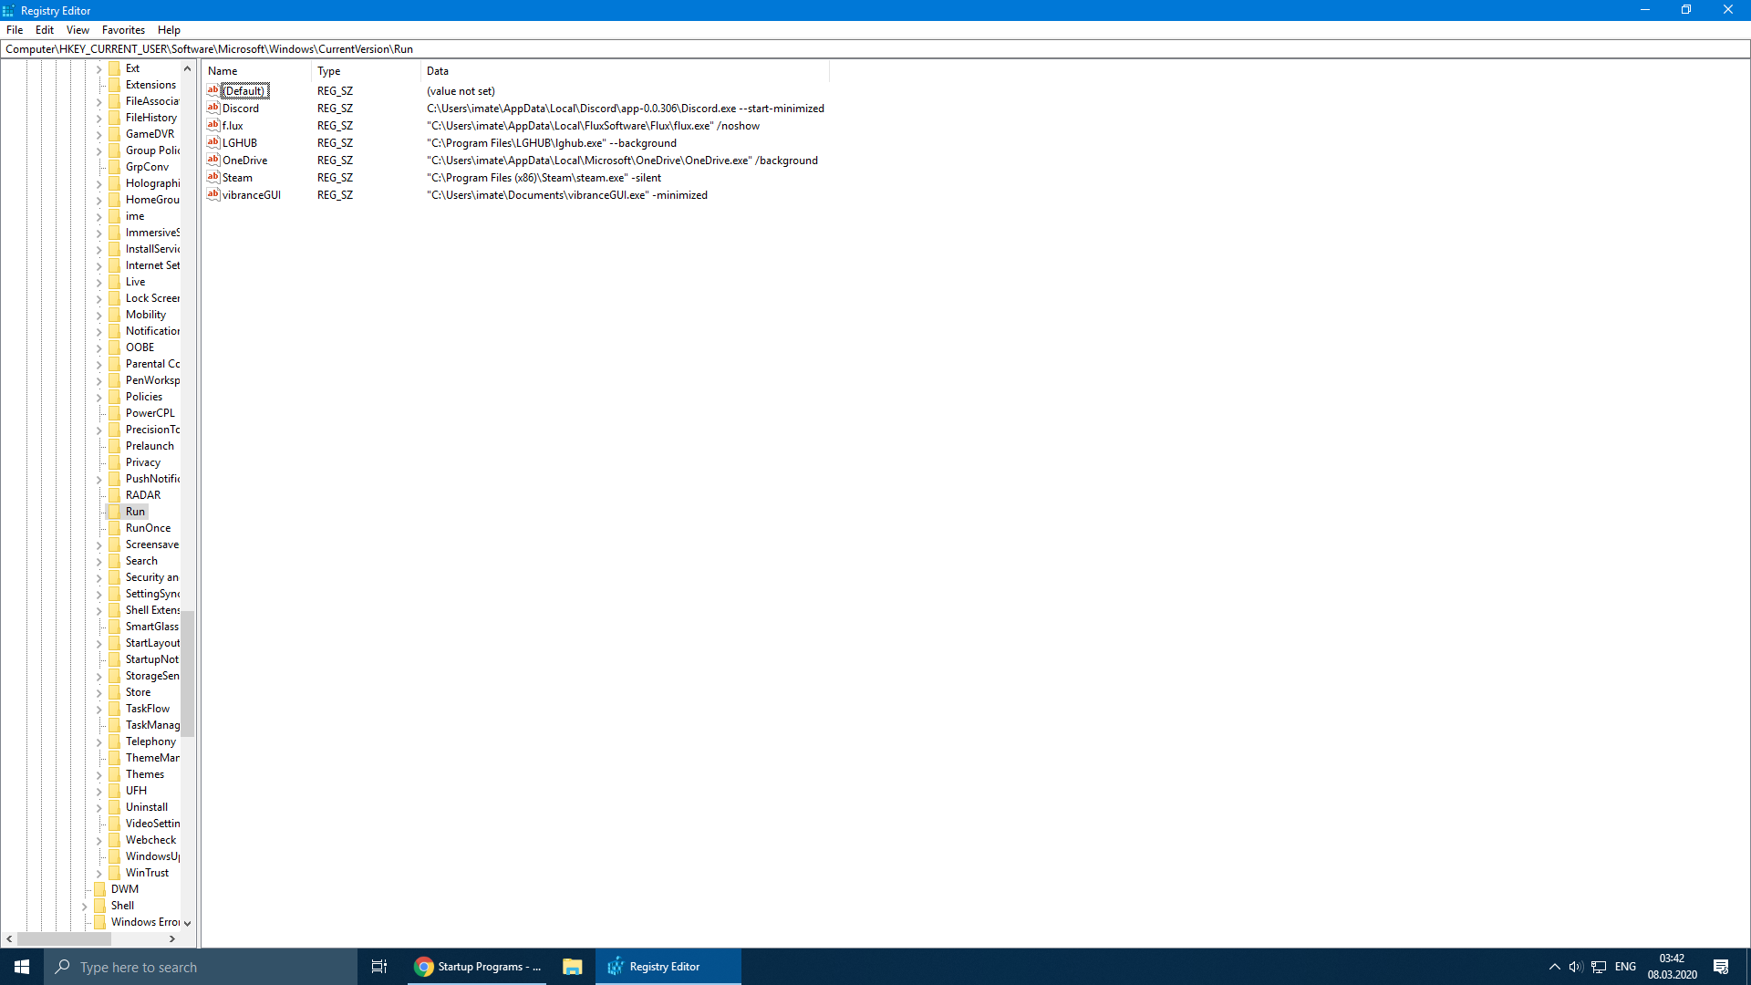Viewport: 1751px width, 985px height.
Task: Click the steam.exe -silent data cell
Action: [x=544, y=178]
